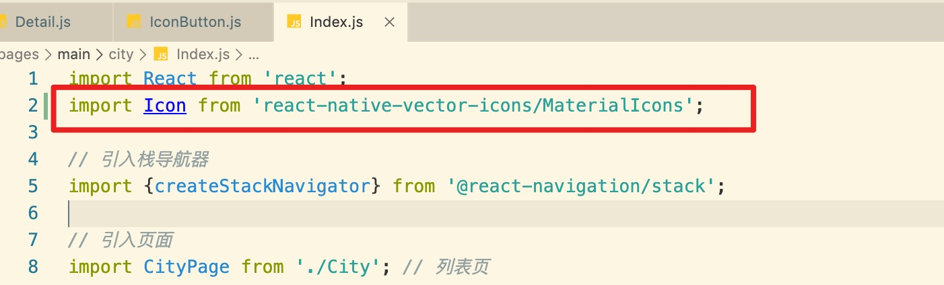Click the JS file icon on Index.js tab

294,22
